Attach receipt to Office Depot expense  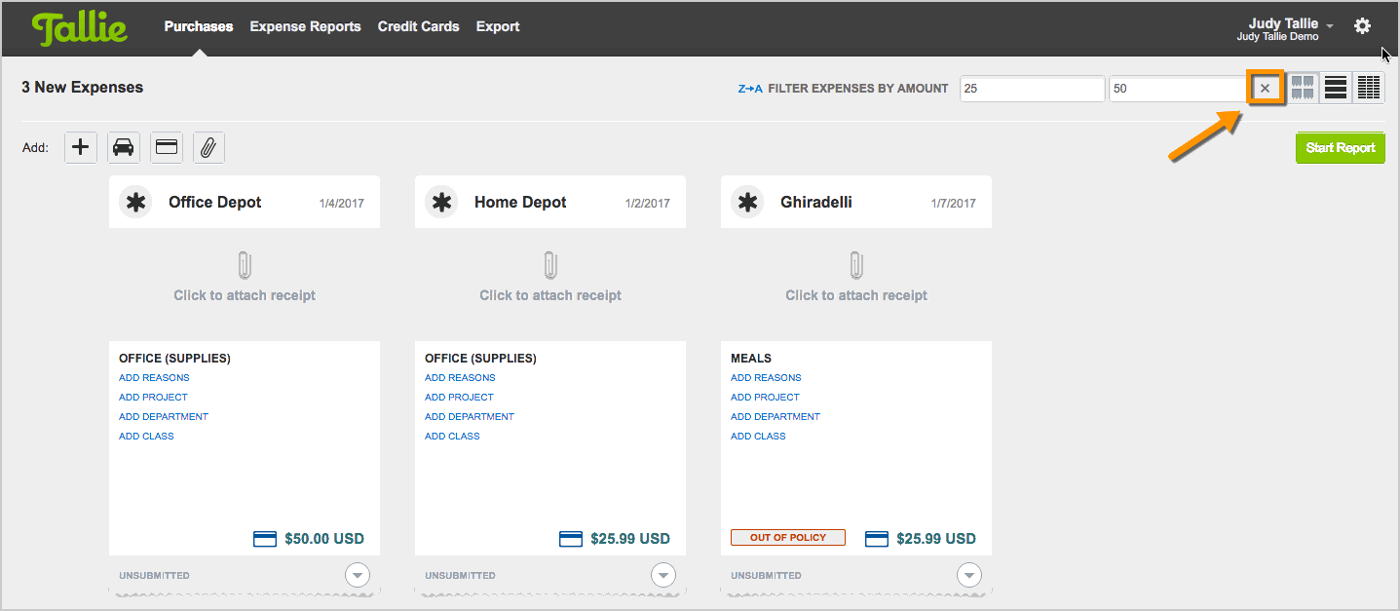(x=245, y=278)
